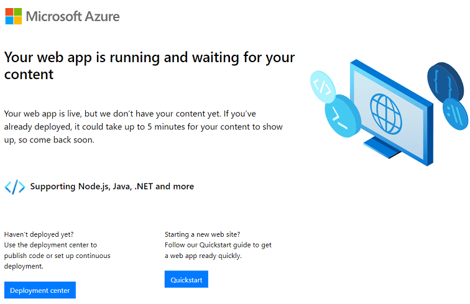Image resolution: width=470 pixels, height=304 pixels.
Task: Click the "Haven't deployed yet?" text
Action: point(39,234)
